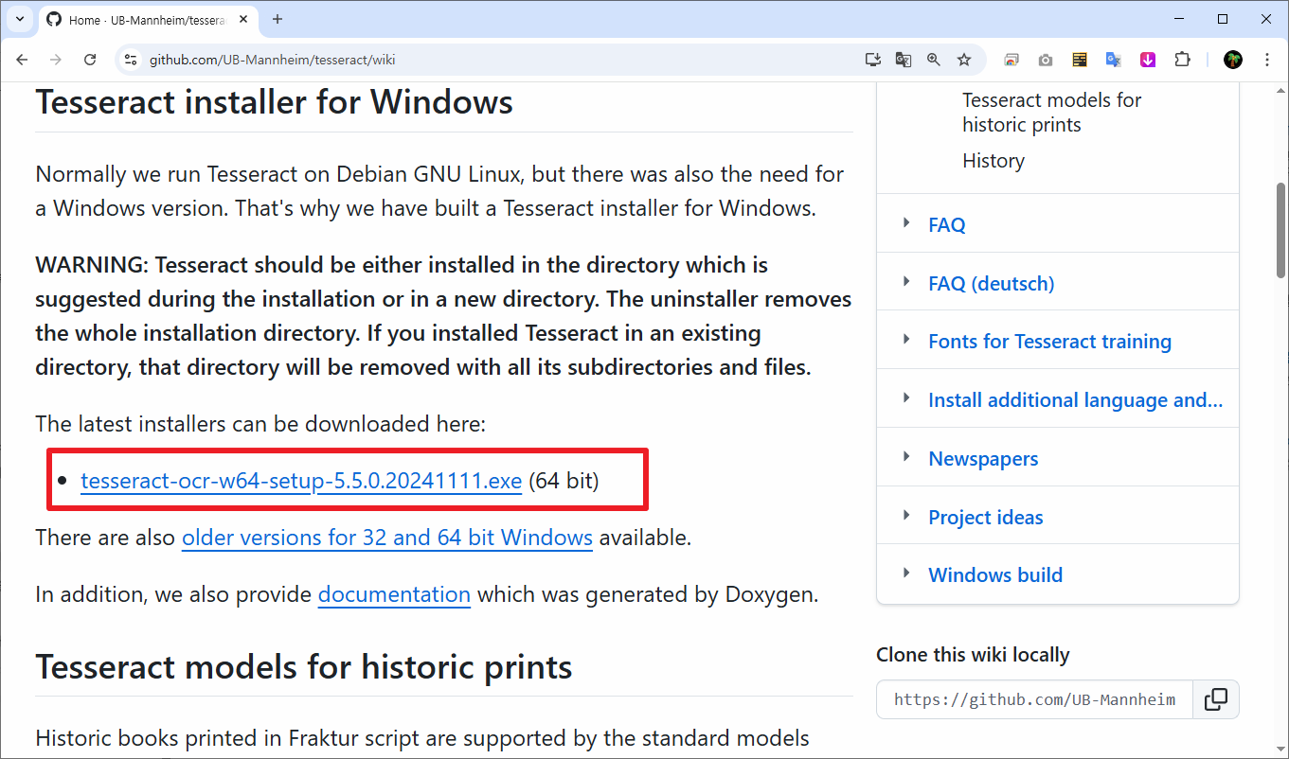This screenshot has width=1289, height=759.
Task: Open the Chrome-colored windows extension icon
Action: [x=1012, y=60]
